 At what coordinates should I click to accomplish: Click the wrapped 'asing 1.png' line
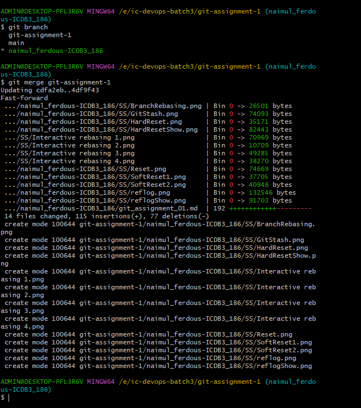(22, 280)
